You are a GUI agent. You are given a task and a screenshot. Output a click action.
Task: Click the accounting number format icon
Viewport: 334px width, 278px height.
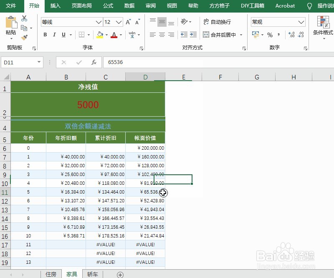point(256,35)
